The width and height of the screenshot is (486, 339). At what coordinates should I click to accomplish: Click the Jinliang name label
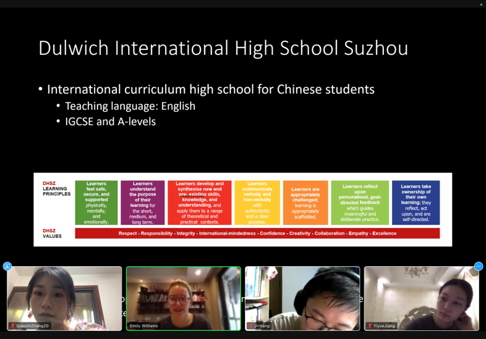262,325
